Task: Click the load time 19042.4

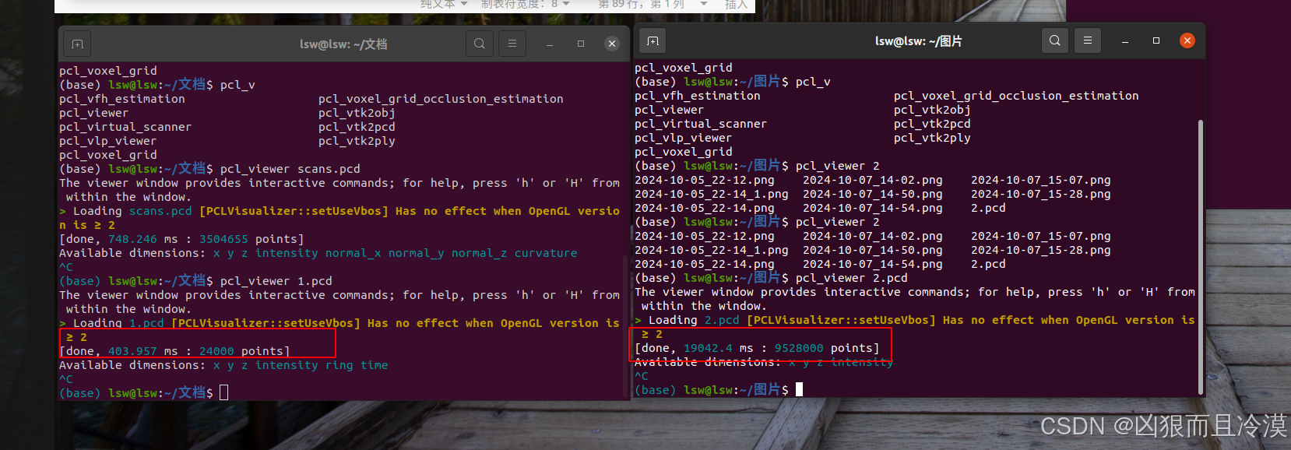Action: click(708, 348)
